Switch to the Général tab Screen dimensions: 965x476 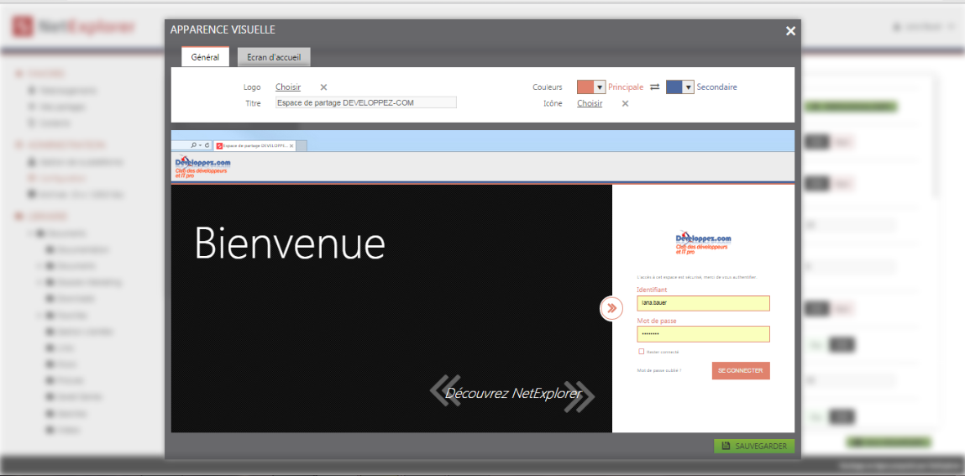[205, 57]
